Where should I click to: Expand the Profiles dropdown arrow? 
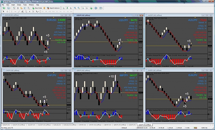(10, 8)
